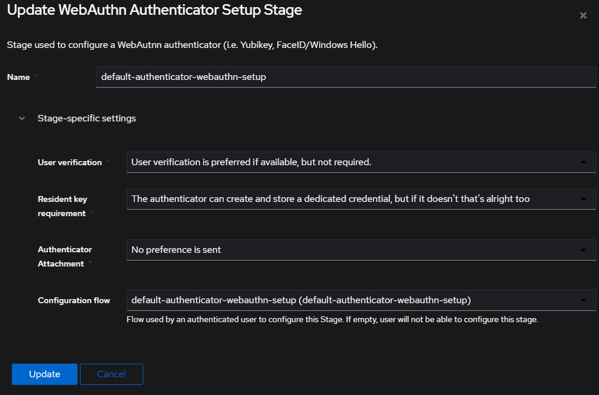
Task: Click the Resident key dropdown arrow icon
Action: tap(584, 199)
